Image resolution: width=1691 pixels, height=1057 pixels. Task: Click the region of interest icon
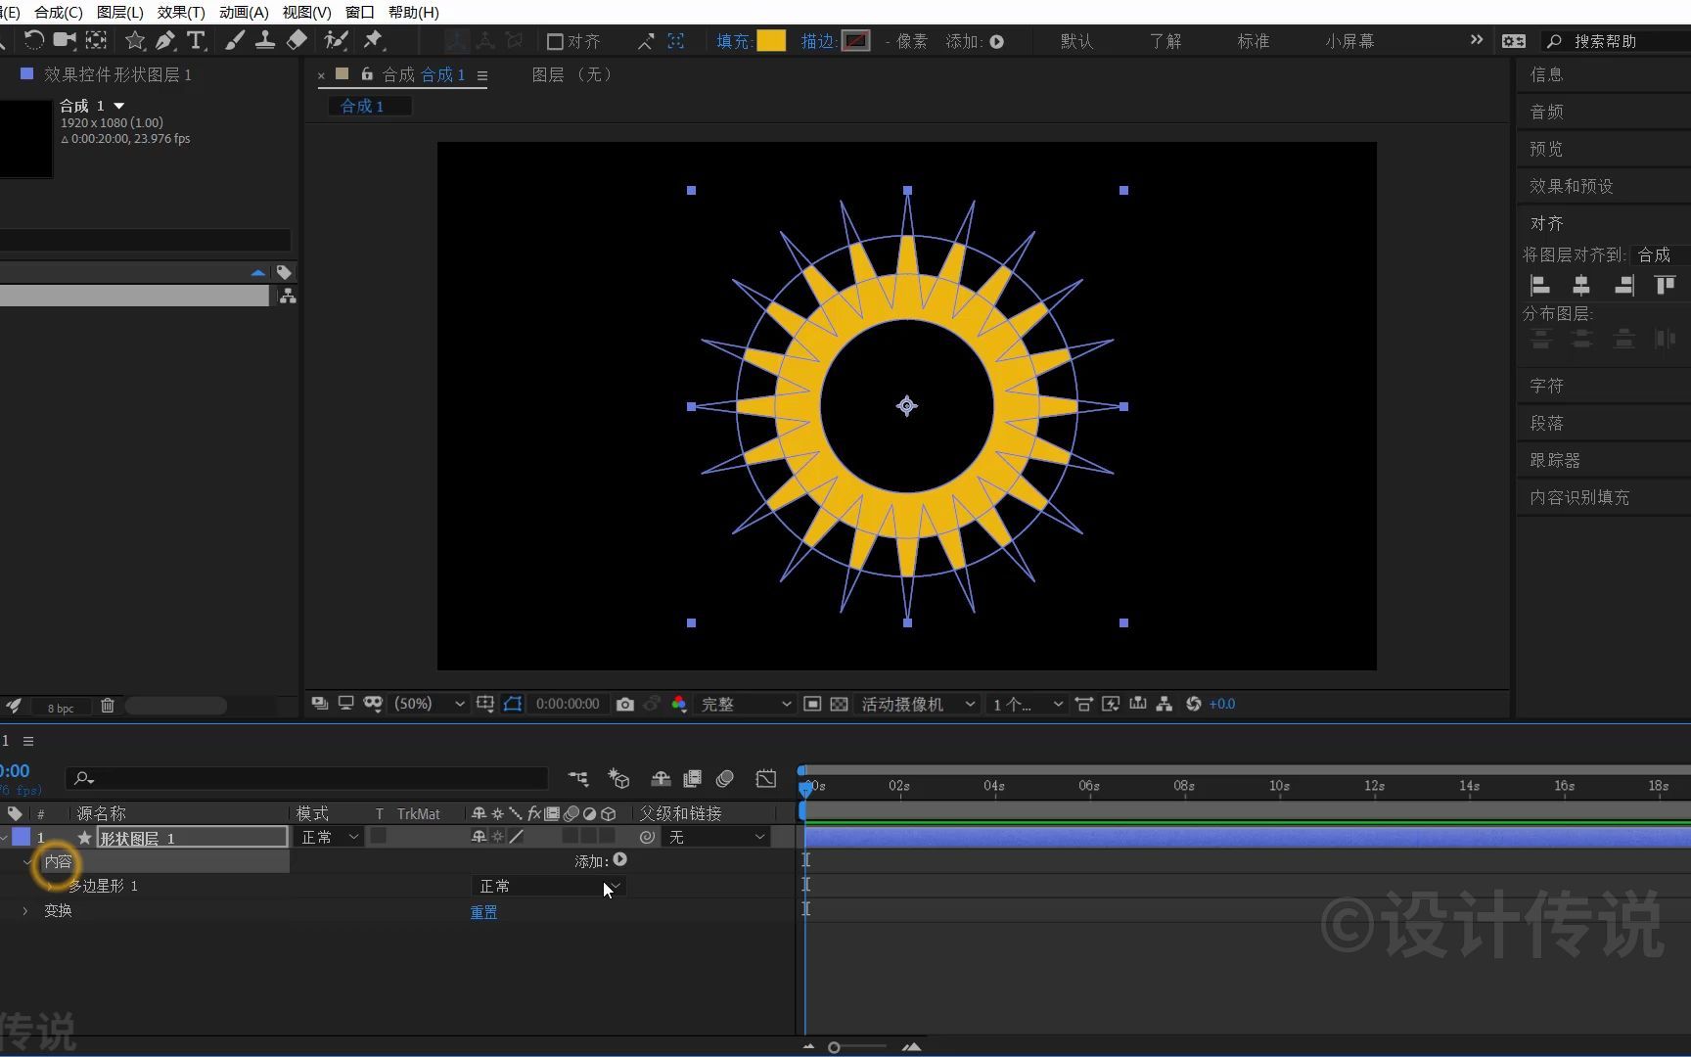(x=812, y=704)
